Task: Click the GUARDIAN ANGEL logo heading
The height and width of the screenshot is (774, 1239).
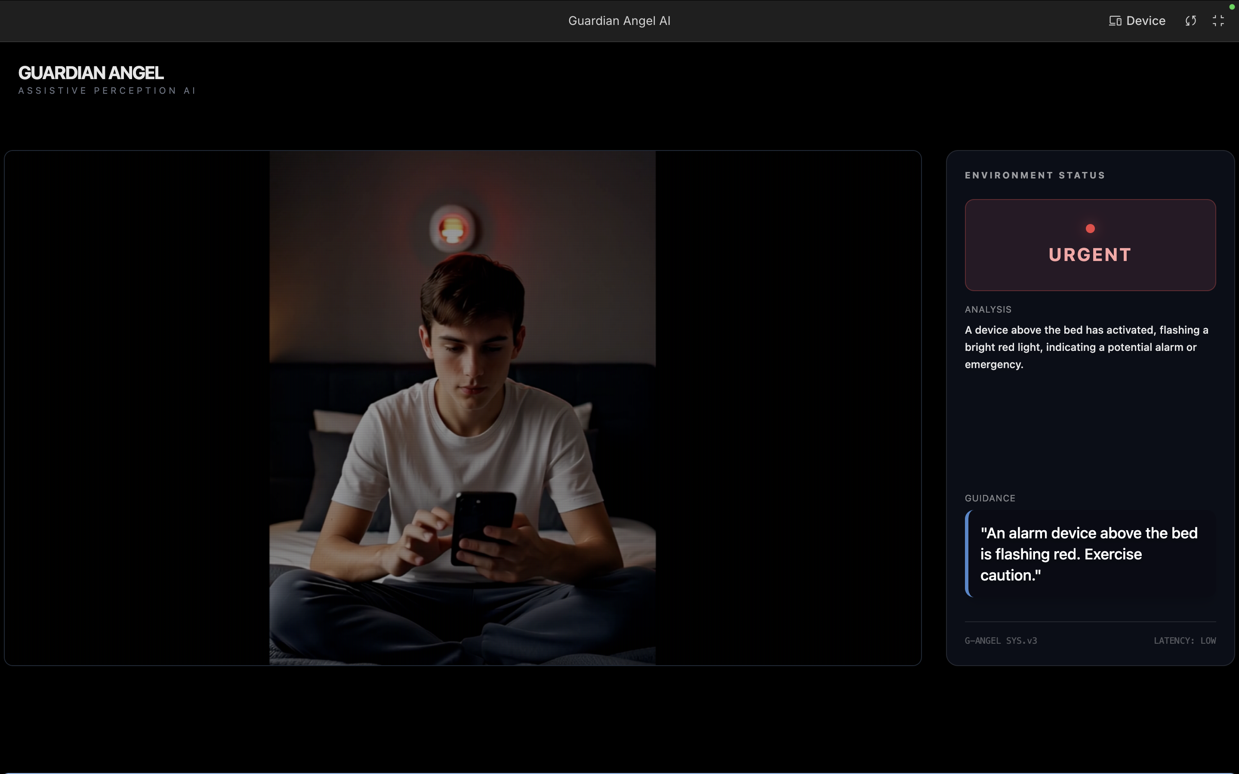Action: click(91, 73)
